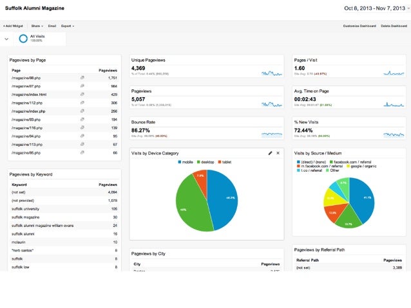Click Delete Dashboard
This screenshot has width=411, height=308.
click(394, 26)
